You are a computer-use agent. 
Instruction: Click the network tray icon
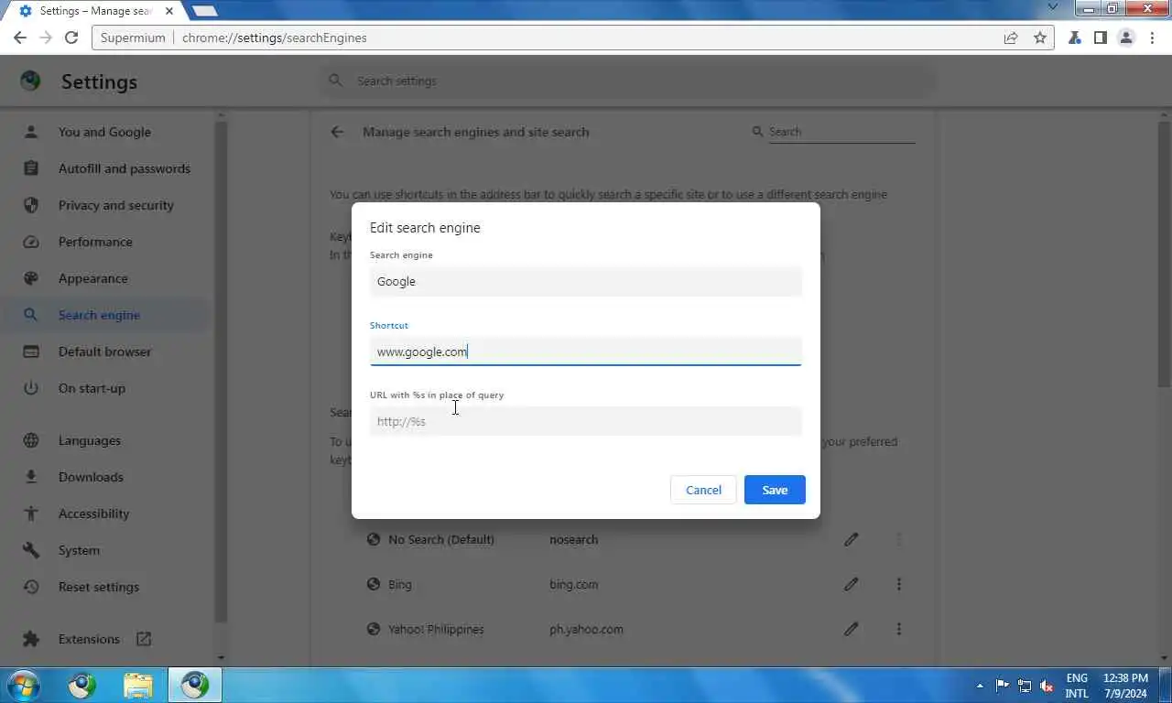pyautogui.click(x=1025, y=686)
